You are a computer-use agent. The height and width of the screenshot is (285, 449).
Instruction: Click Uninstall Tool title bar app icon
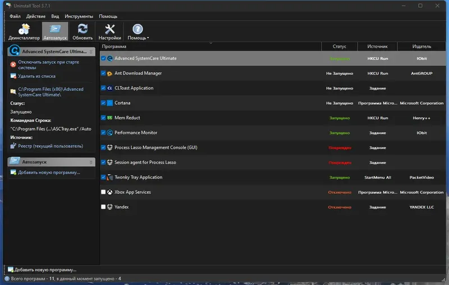(8, 6)
